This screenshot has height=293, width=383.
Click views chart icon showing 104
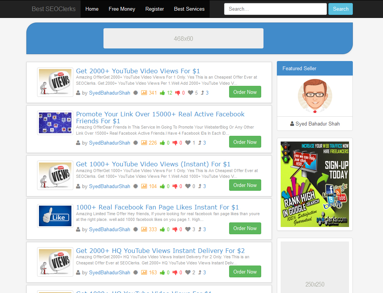[144, 186]
